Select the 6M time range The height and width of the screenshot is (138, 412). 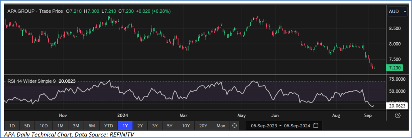tap(92, 126)
